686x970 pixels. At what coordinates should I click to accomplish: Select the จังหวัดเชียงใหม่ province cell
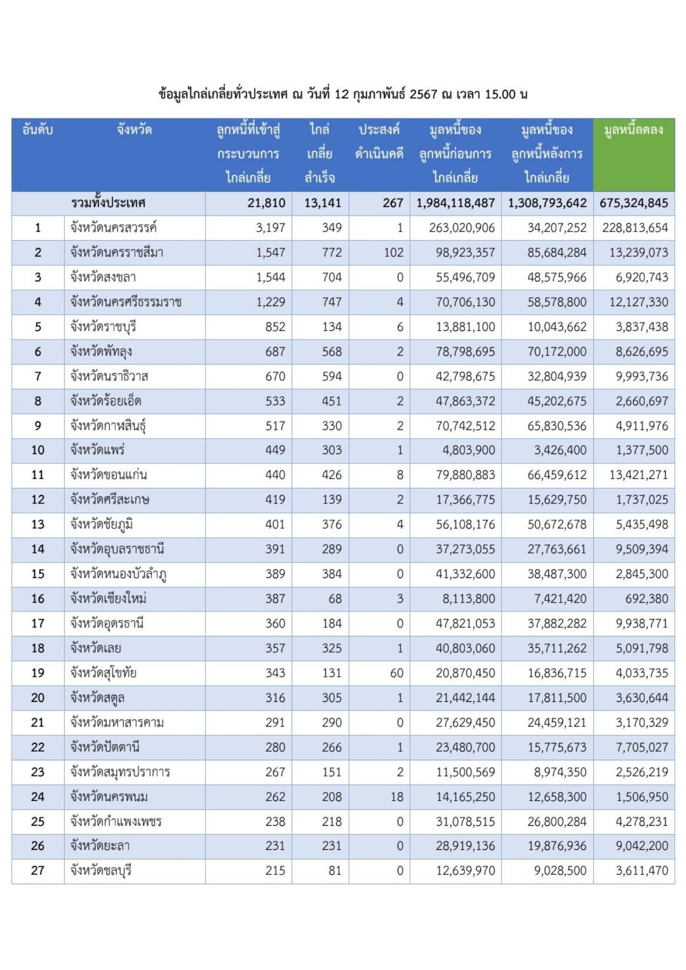click(108, 598)
